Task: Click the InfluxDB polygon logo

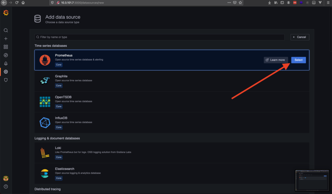Action: coord(45,123)
